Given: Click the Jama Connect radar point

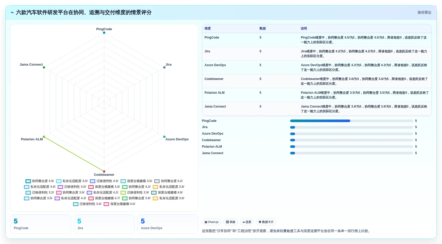Looking at the screenshot, I should 44,67.
